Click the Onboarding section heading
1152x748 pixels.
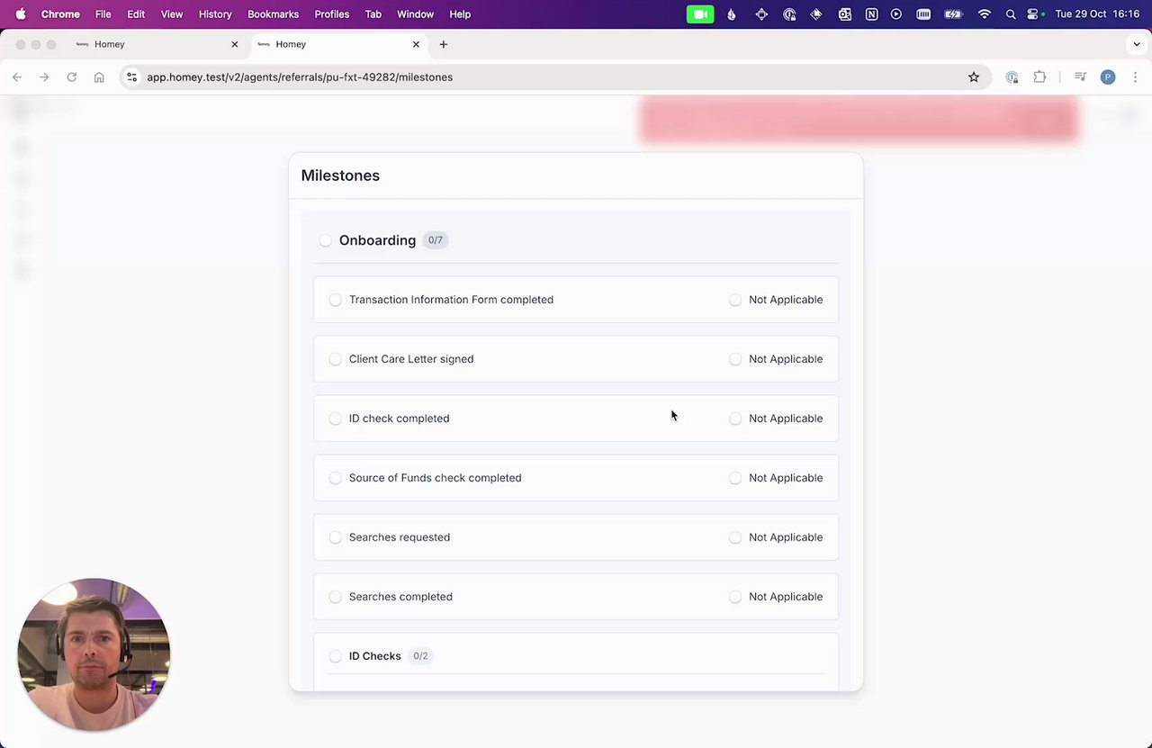coord(377,240)
